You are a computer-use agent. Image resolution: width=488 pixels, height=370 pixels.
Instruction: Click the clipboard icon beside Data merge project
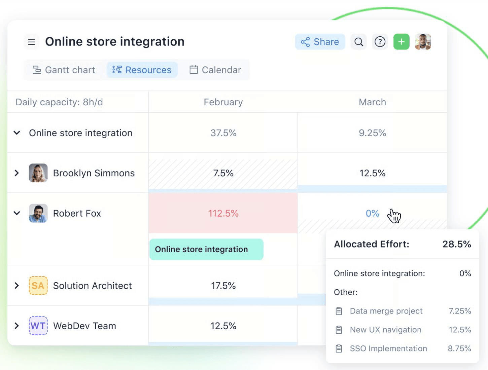[x=339, y=311]
